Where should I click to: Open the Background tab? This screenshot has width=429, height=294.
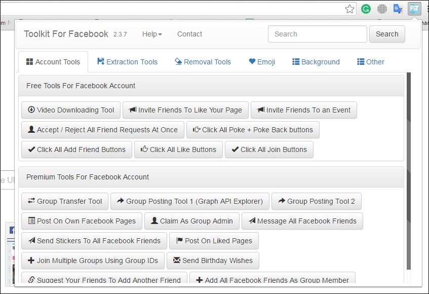(x=316, y=62)
